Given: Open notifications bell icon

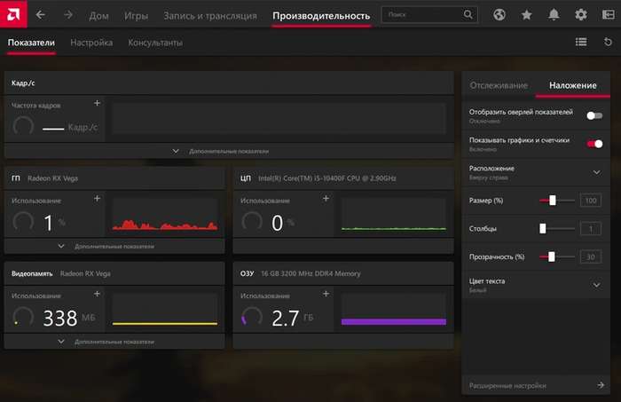Looking at the screenshot, I should tap(554, 15).
